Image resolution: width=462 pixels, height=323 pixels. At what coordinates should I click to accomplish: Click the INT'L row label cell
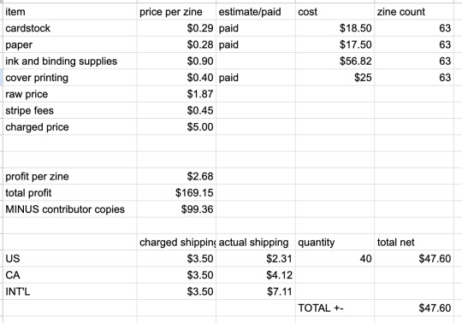70,292
